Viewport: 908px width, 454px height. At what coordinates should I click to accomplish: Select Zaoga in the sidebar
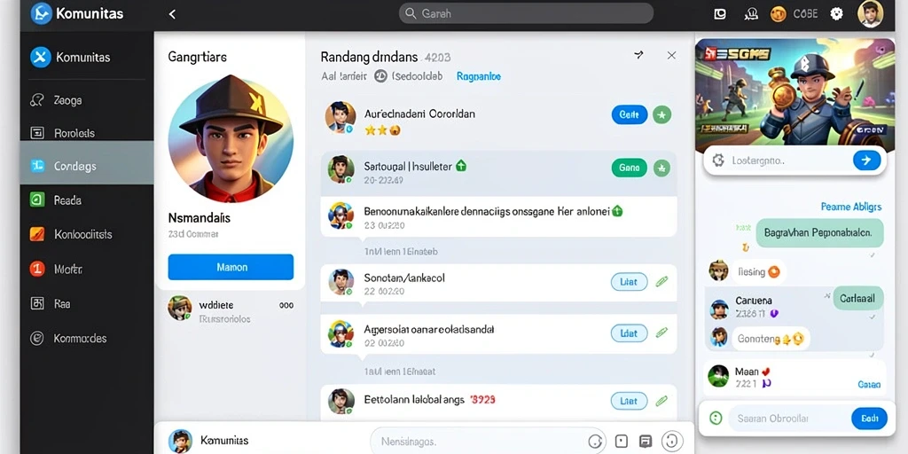(x=87, y=100)
